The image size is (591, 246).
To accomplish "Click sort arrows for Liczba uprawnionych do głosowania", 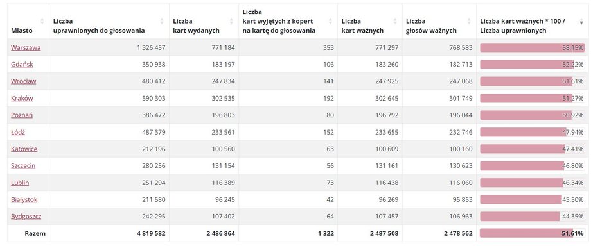I will tap(162, 21).
